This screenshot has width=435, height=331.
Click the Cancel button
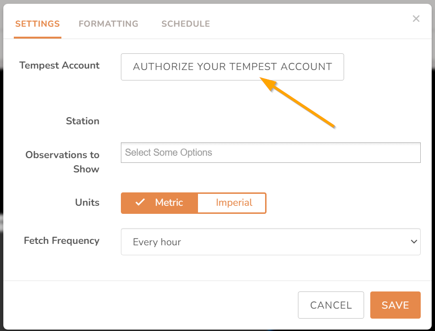331,305
